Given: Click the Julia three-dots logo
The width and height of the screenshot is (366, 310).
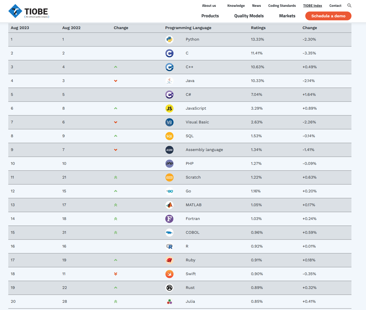Looking at the screenshot, I should (x=169, y=302).
